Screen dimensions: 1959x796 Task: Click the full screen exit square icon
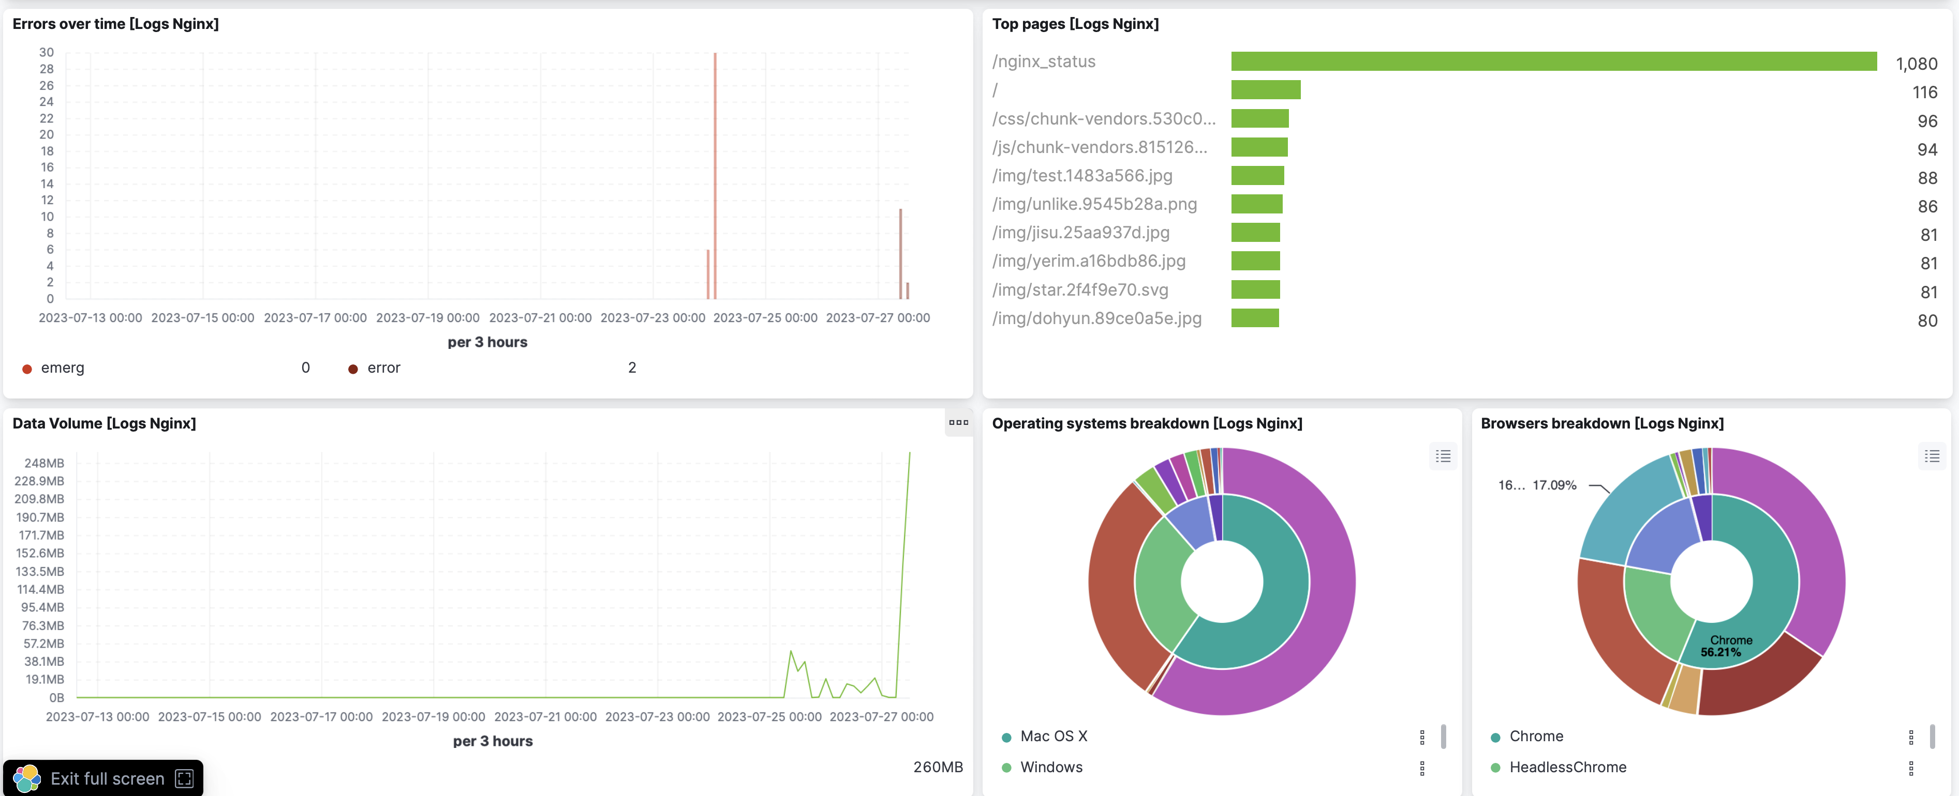pos(184,778)
